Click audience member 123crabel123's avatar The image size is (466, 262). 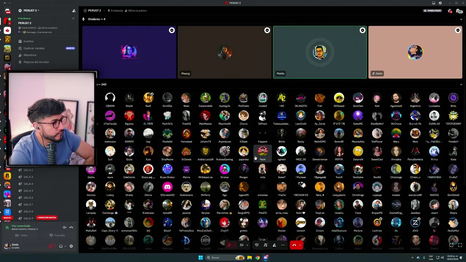pos(167,187)
